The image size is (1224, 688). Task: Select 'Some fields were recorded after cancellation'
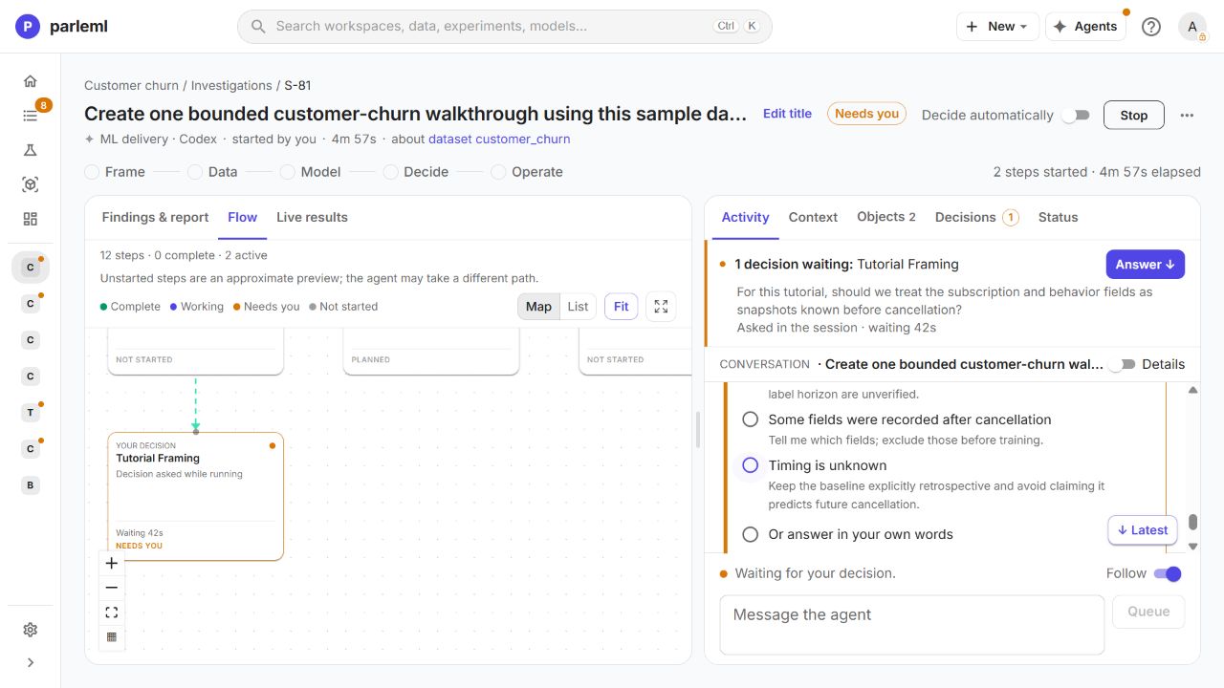click(x=751, y=419)
